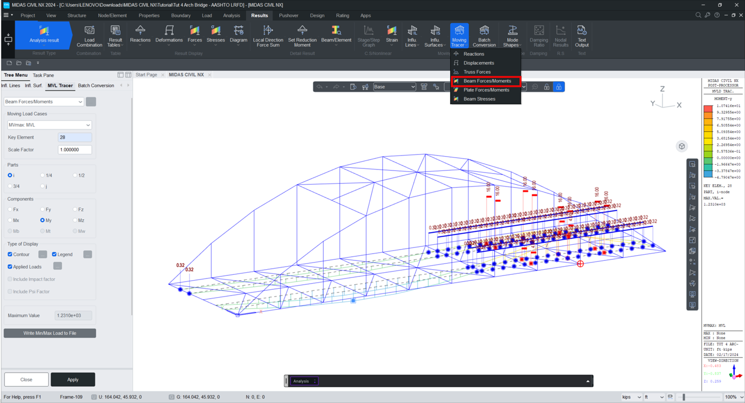The image size is (745, 403).
Task: Open the Analysis selector in message bar
Action: 304,381
